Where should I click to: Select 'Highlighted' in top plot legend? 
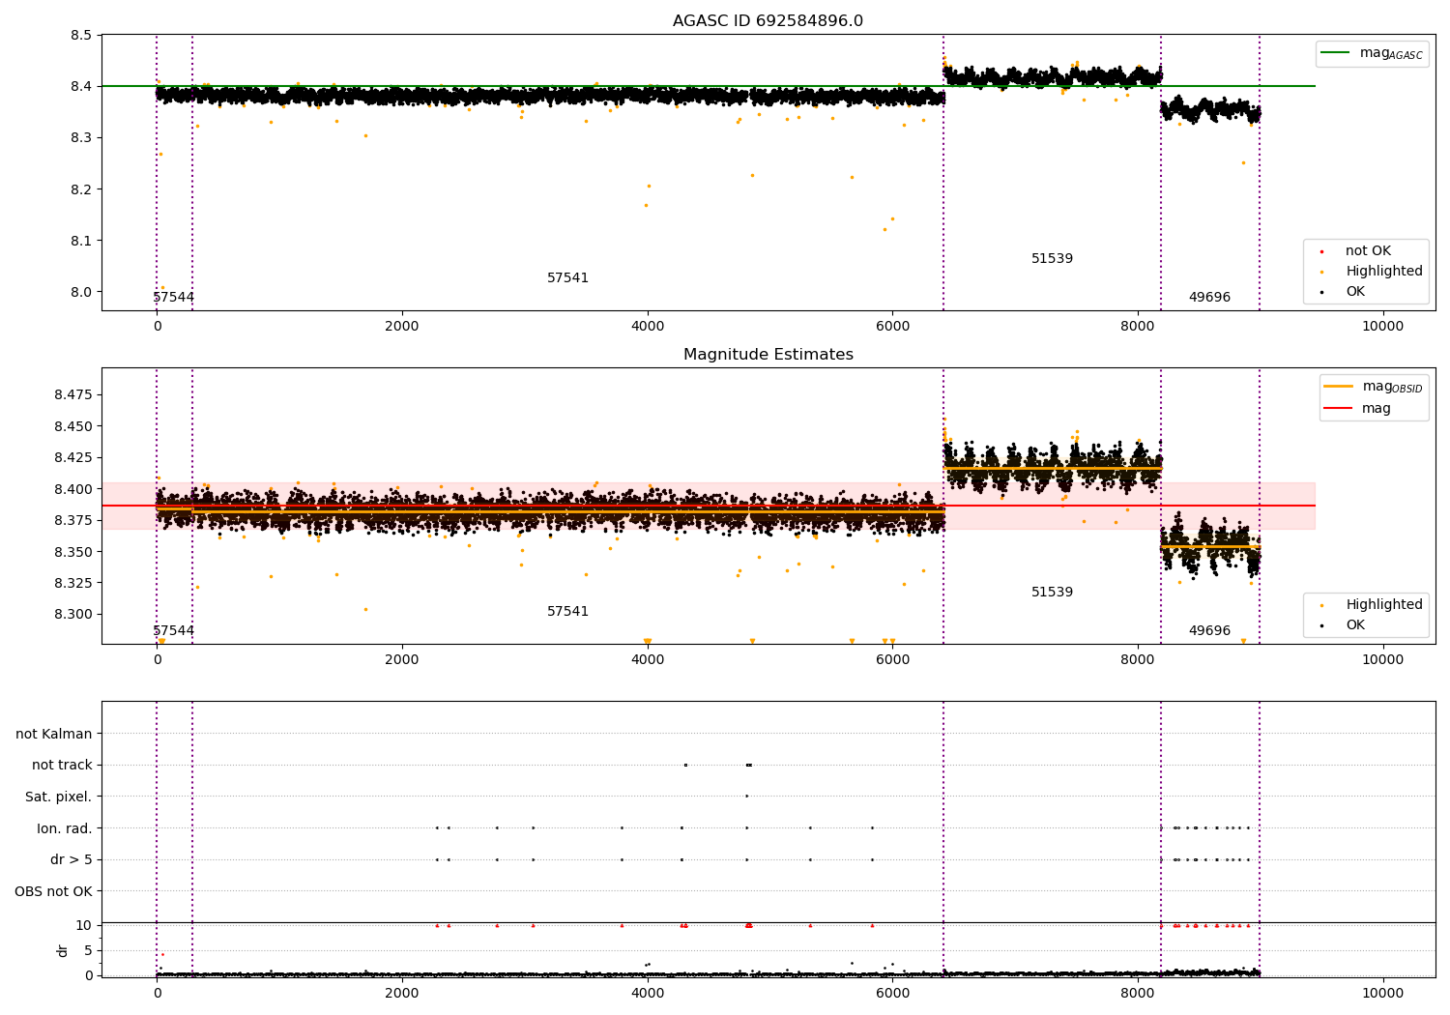click(1373, 271)
